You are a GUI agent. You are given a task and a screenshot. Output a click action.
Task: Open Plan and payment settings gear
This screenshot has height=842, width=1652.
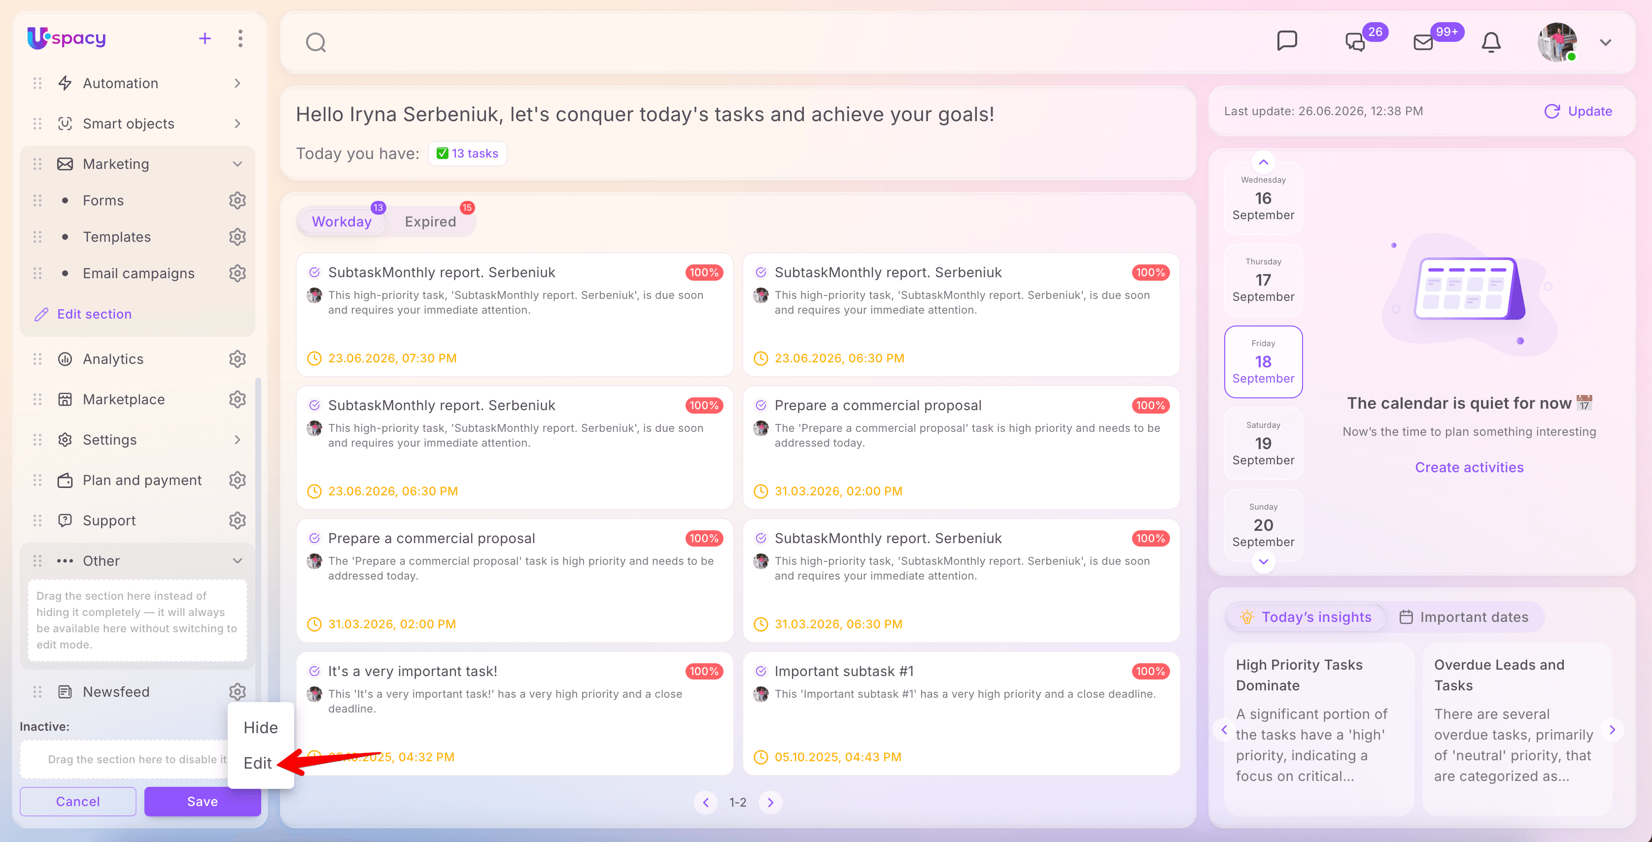click(x=237, y=480)
